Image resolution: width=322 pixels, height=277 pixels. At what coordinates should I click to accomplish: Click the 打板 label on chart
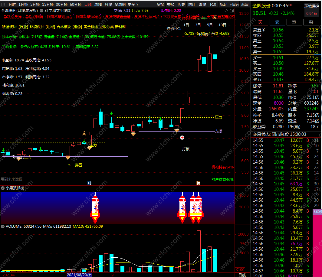(x=186, y=149)
